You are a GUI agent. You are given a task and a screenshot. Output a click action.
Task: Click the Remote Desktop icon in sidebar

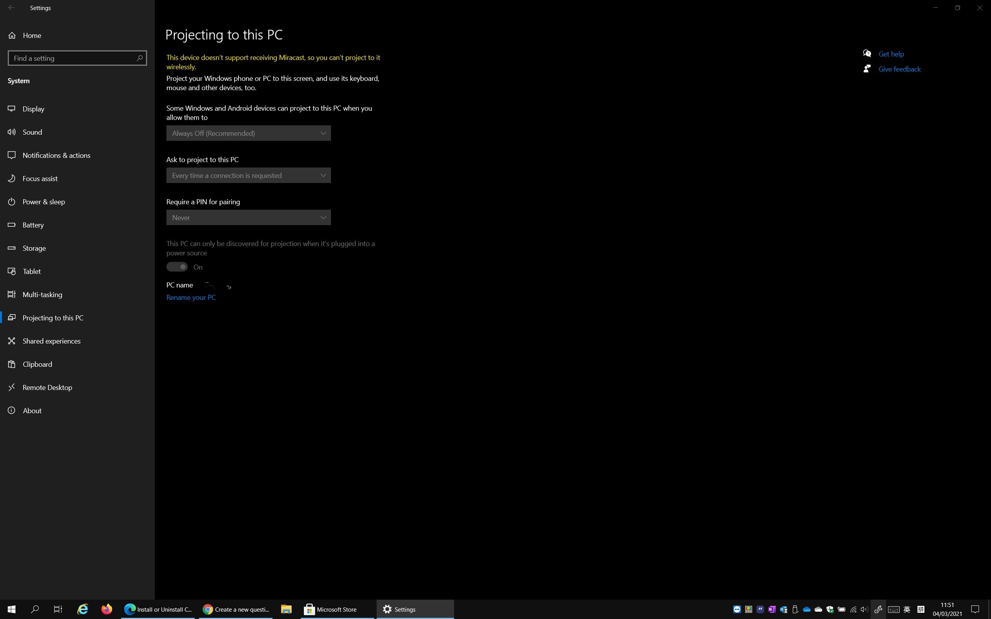coord(12,387)
